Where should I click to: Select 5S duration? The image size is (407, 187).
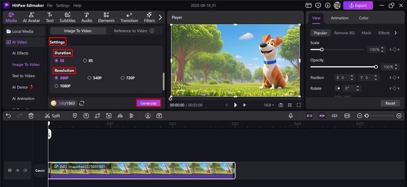click(x=60, y=61)
